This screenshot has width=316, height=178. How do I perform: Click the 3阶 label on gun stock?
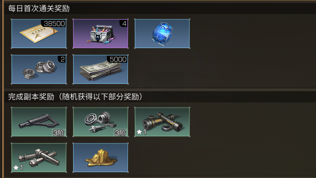coord(59,133)
